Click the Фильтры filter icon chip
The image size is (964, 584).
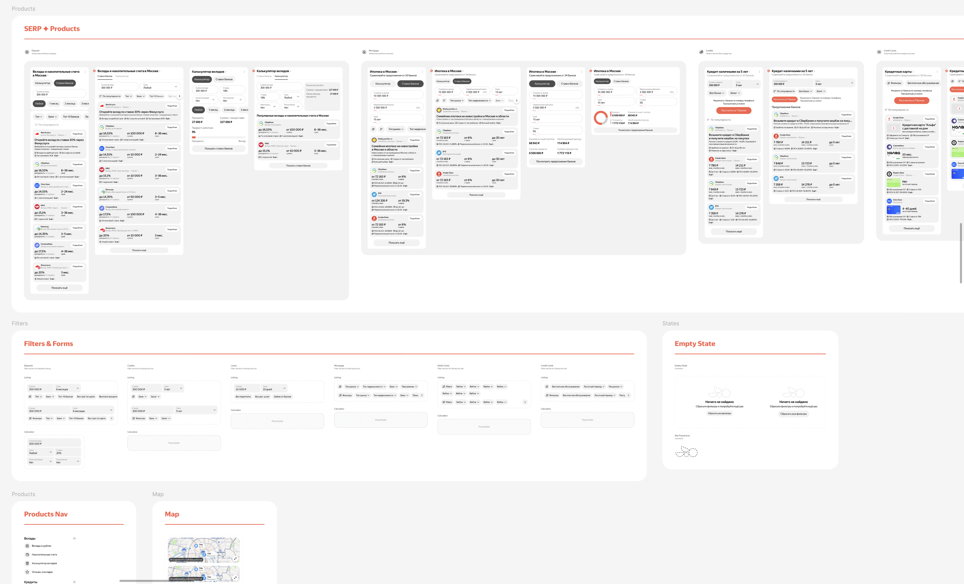36,418
